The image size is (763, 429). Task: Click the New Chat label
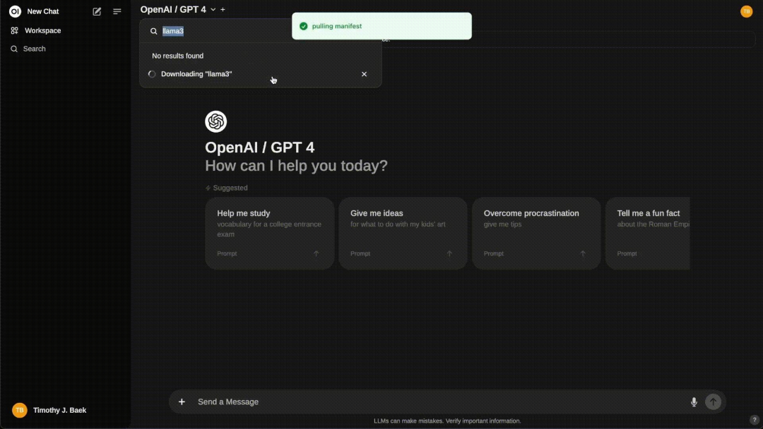[x=43, y=11]
